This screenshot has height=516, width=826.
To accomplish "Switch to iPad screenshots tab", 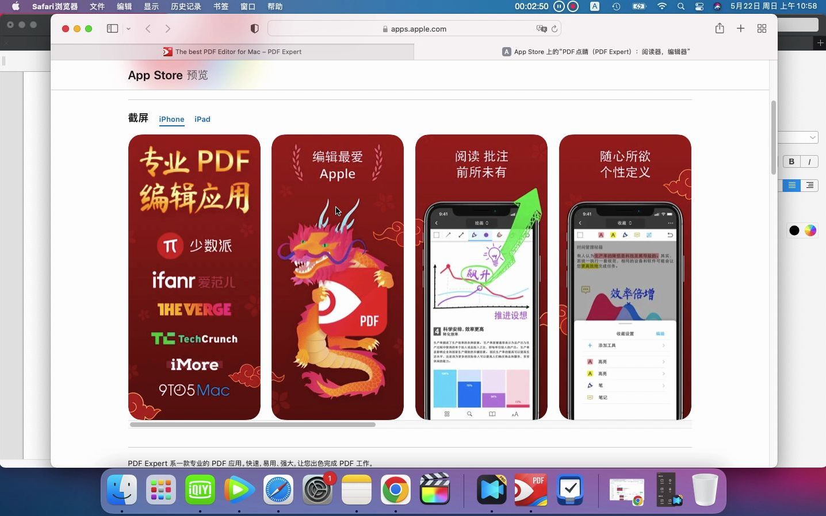I will [202, 120].
